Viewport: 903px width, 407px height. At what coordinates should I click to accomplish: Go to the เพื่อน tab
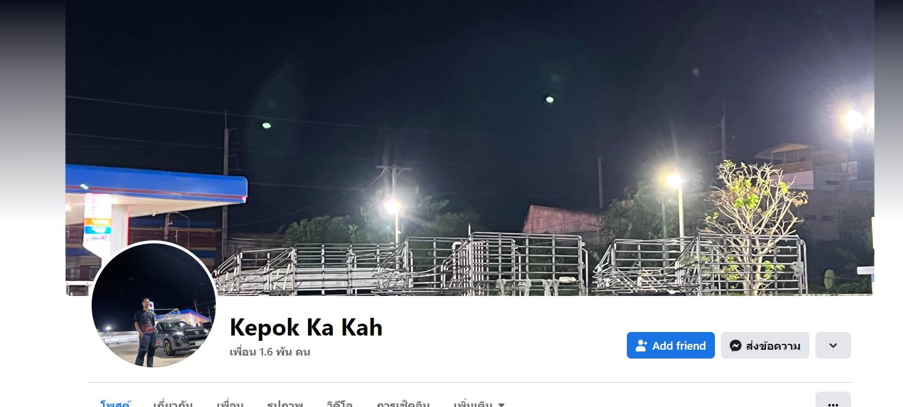tap(230, 404)
